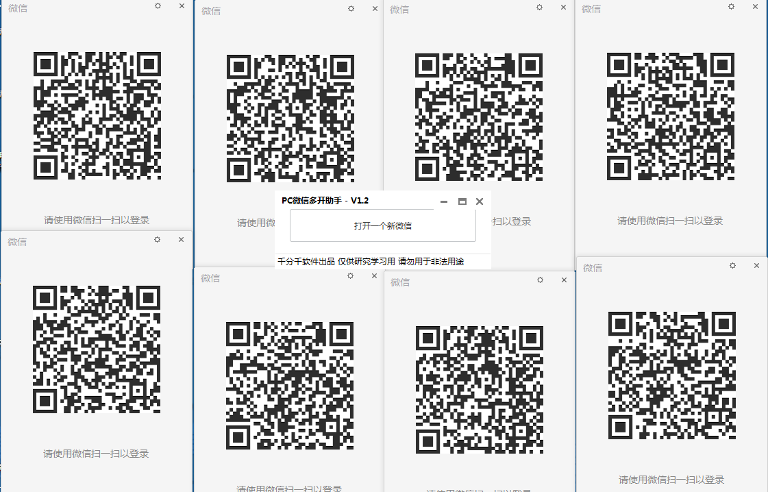
Task: Click the QR code in top-left 微信 window
Action: pyautogui.click(x=97, y=116)
